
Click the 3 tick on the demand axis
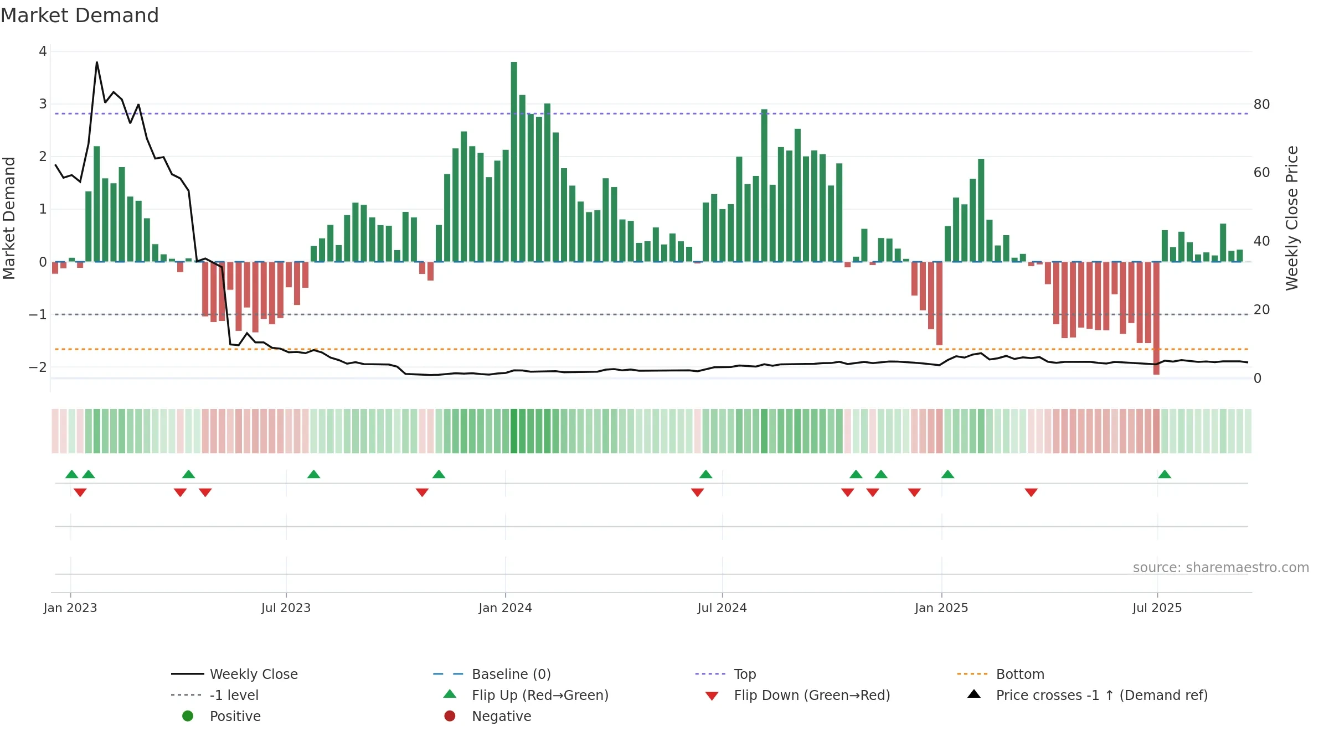43,104
